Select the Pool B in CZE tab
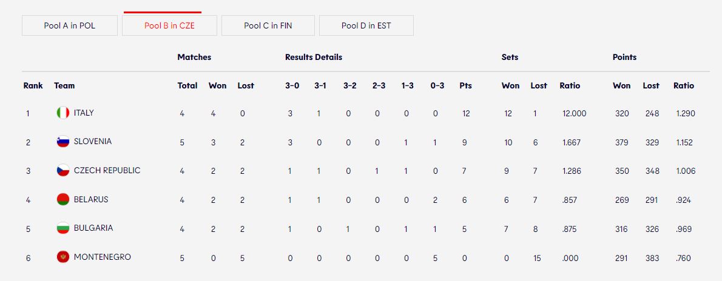This screenshot has width=722, height=281. tap(169, 25)
